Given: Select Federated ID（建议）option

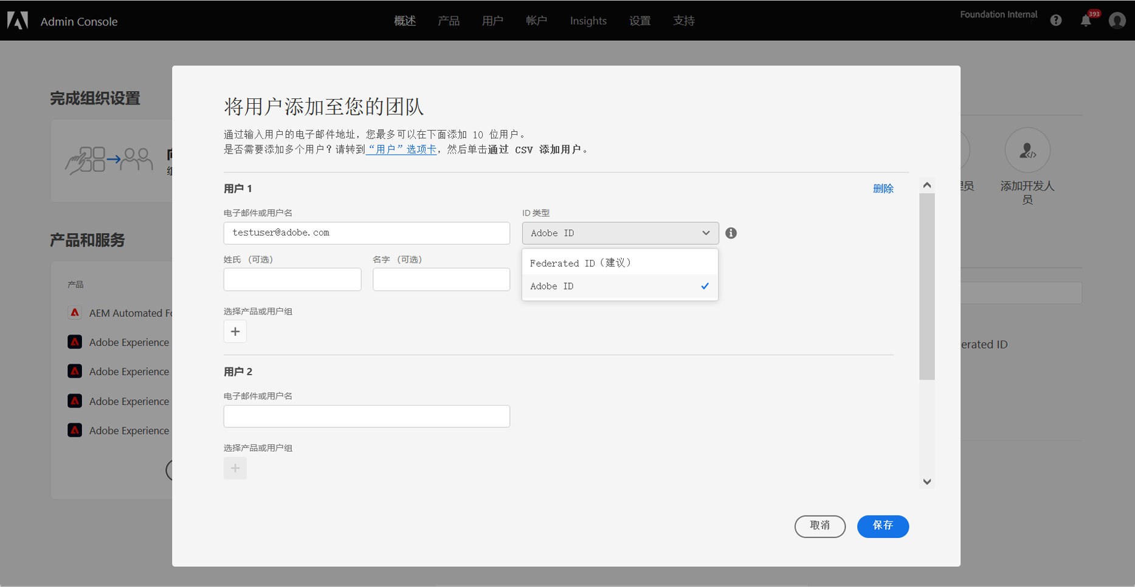Looking at the screenshot, I should click(620, 263).
